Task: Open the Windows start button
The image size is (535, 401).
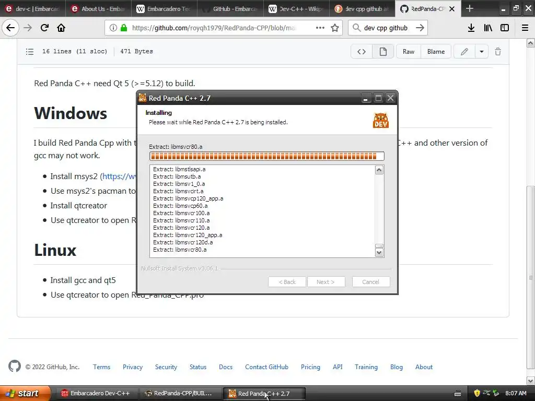Action: [x=26, y=393]
